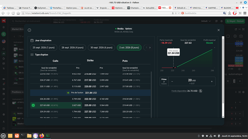The width and height of the screenshot is (248, 139).
Task: Click the Prix de l'action row
Action: 90,93
